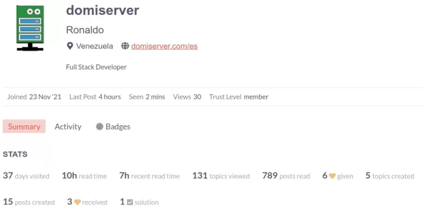The height and width of the screenshot is (211, 423).
Task: Click the Trust Level member text
Action: (238, 97)
